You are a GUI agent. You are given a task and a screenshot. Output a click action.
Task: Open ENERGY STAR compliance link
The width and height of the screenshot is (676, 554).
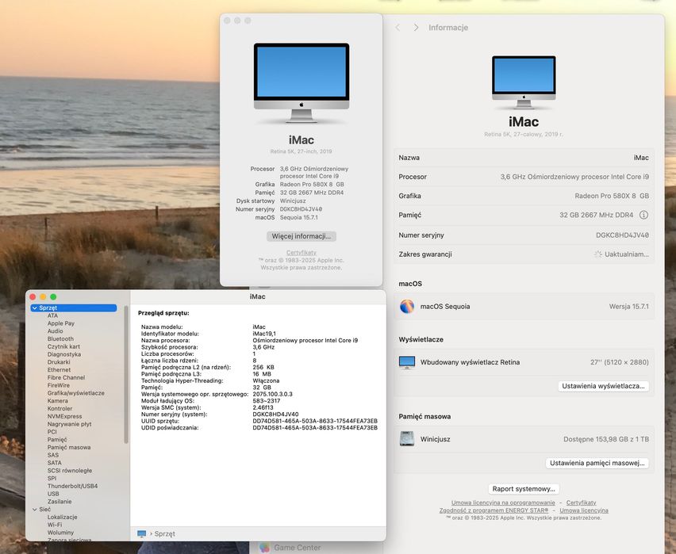(494, 510)
